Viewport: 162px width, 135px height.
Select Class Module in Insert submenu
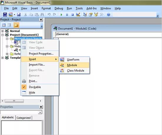click(x=74, y=71)
